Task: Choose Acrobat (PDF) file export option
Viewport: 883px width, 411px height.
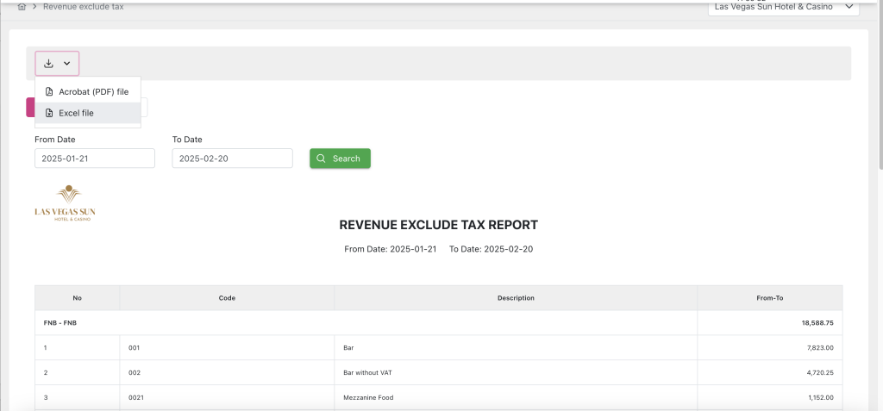Action: [93, 91]
